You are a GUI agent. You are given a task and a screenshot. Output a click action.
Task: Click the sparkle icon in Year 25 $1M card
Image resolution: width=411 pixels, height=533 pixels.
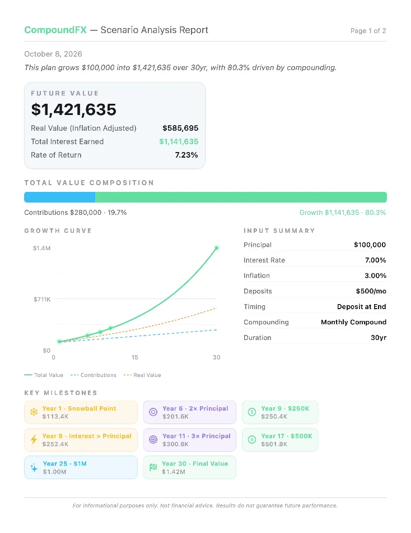(x=34, y=468)
